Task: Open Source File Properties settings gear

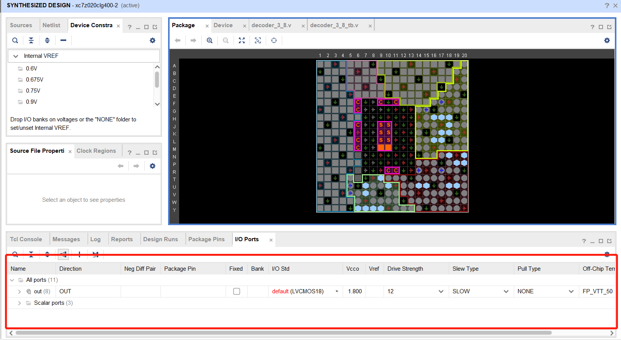Action: point(152,166)
